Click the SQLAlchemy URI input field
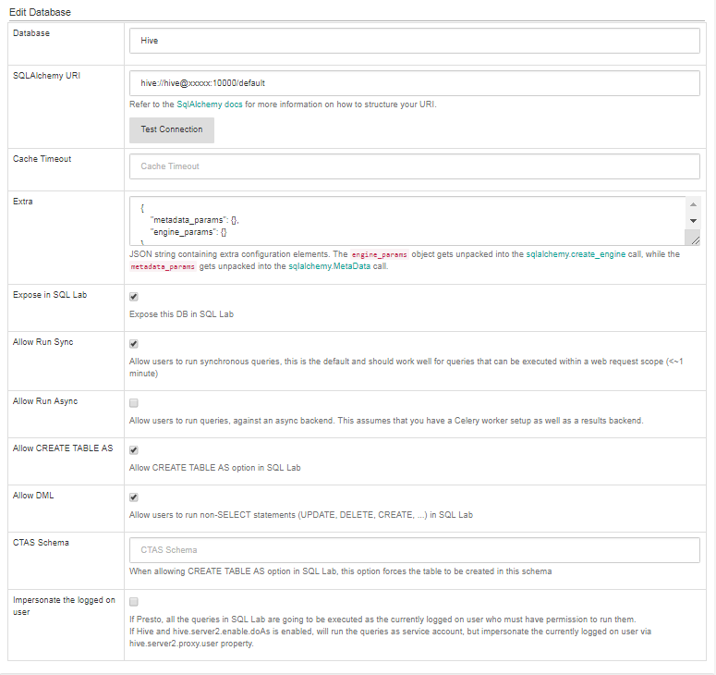The height and width of the screenshot is (675, 716). [414, 83]
